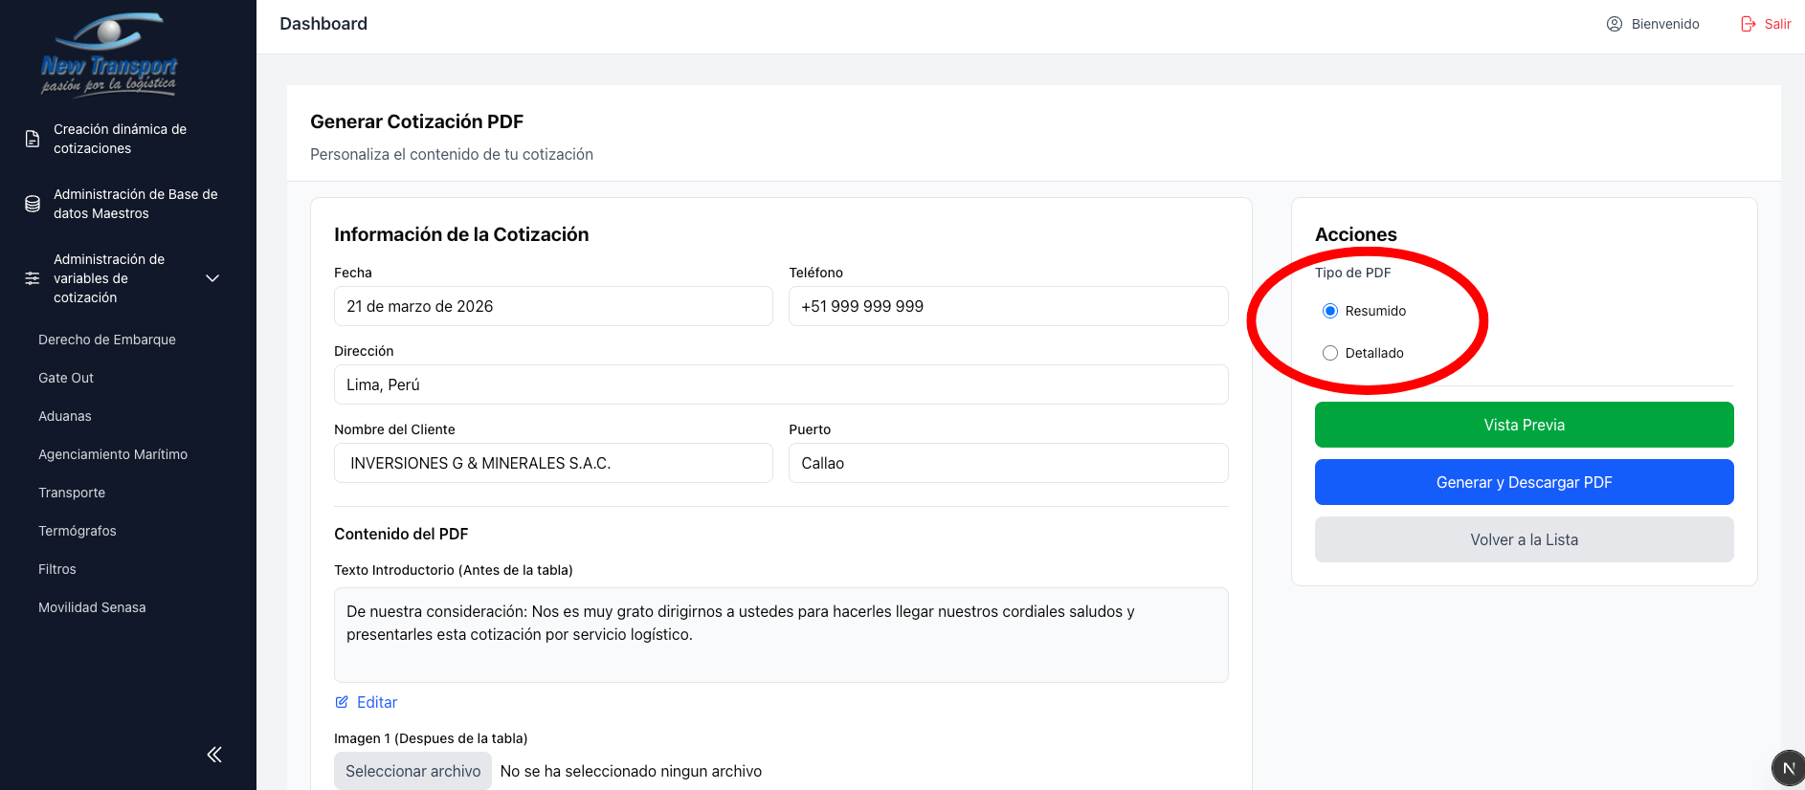Select the Resumido PDF type
Image resolution: width=1805 pixels, height=790 pixels.
tap(1330, 311)
